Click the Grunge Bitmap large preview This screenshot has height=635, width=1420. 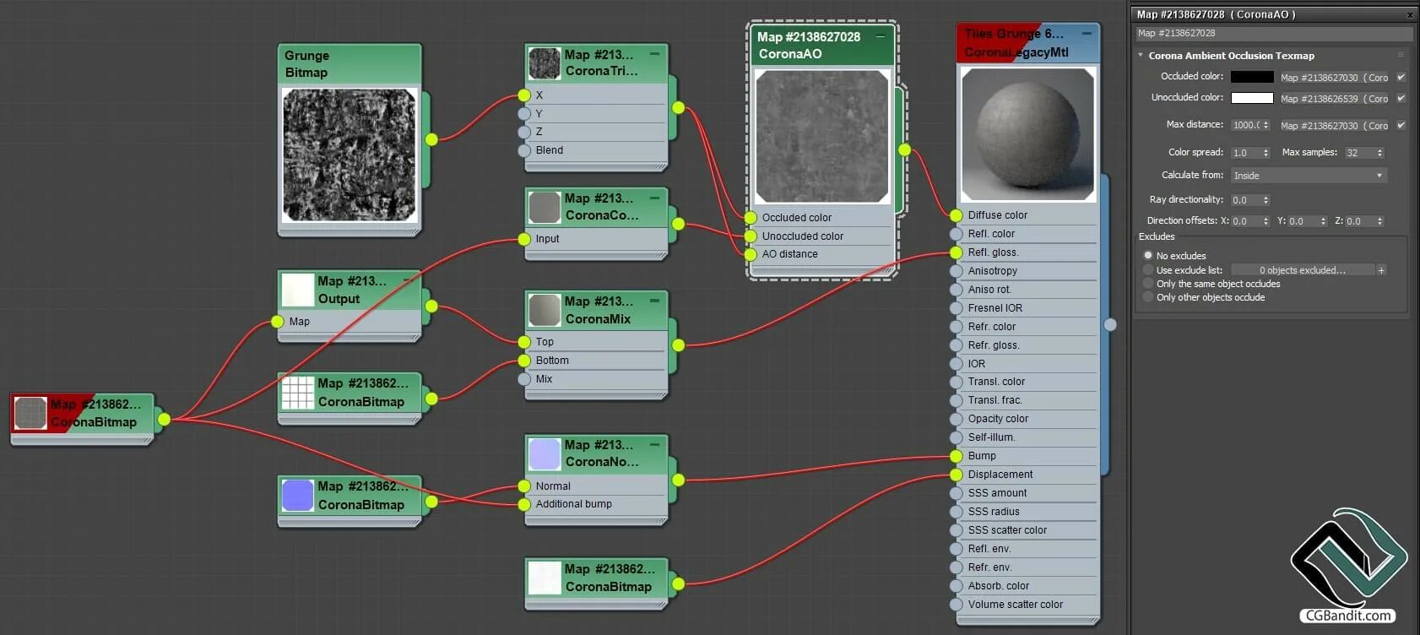tap(349, 155)
